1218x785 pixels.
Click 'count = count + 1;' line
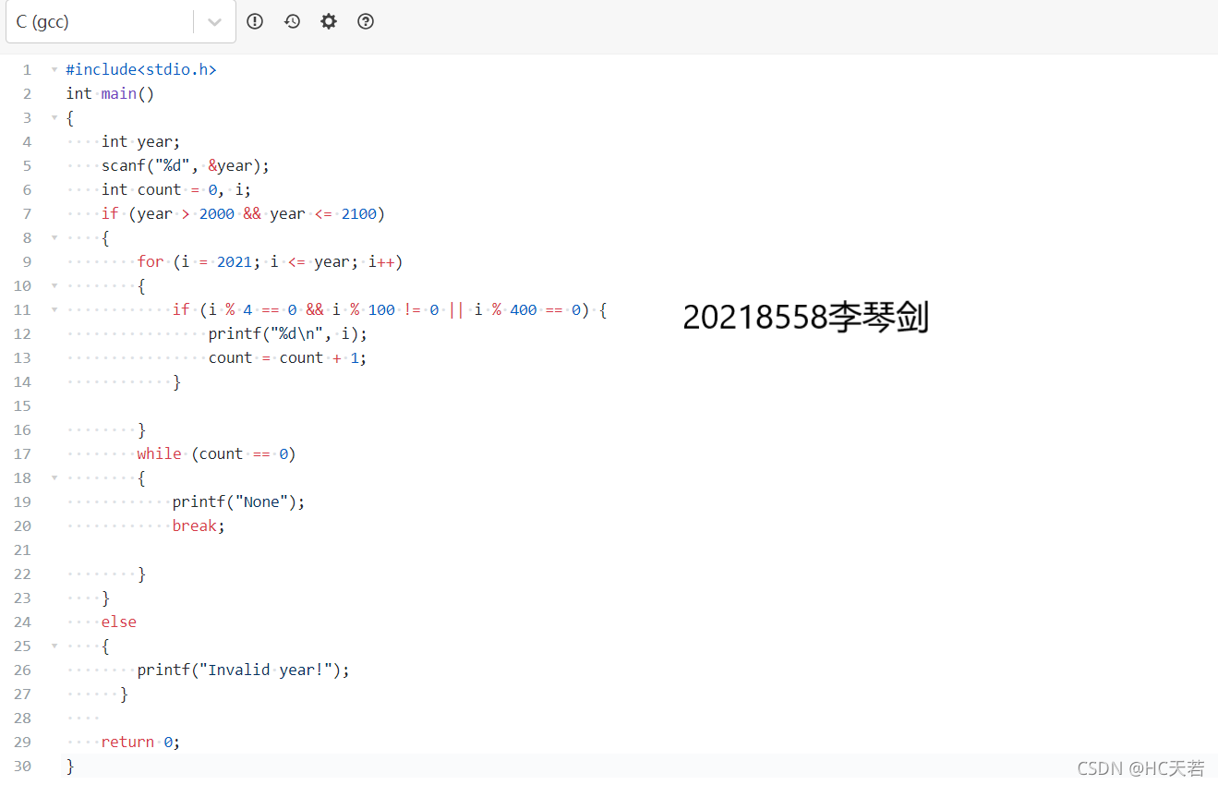pyautogui.click(x=288, y=357)
